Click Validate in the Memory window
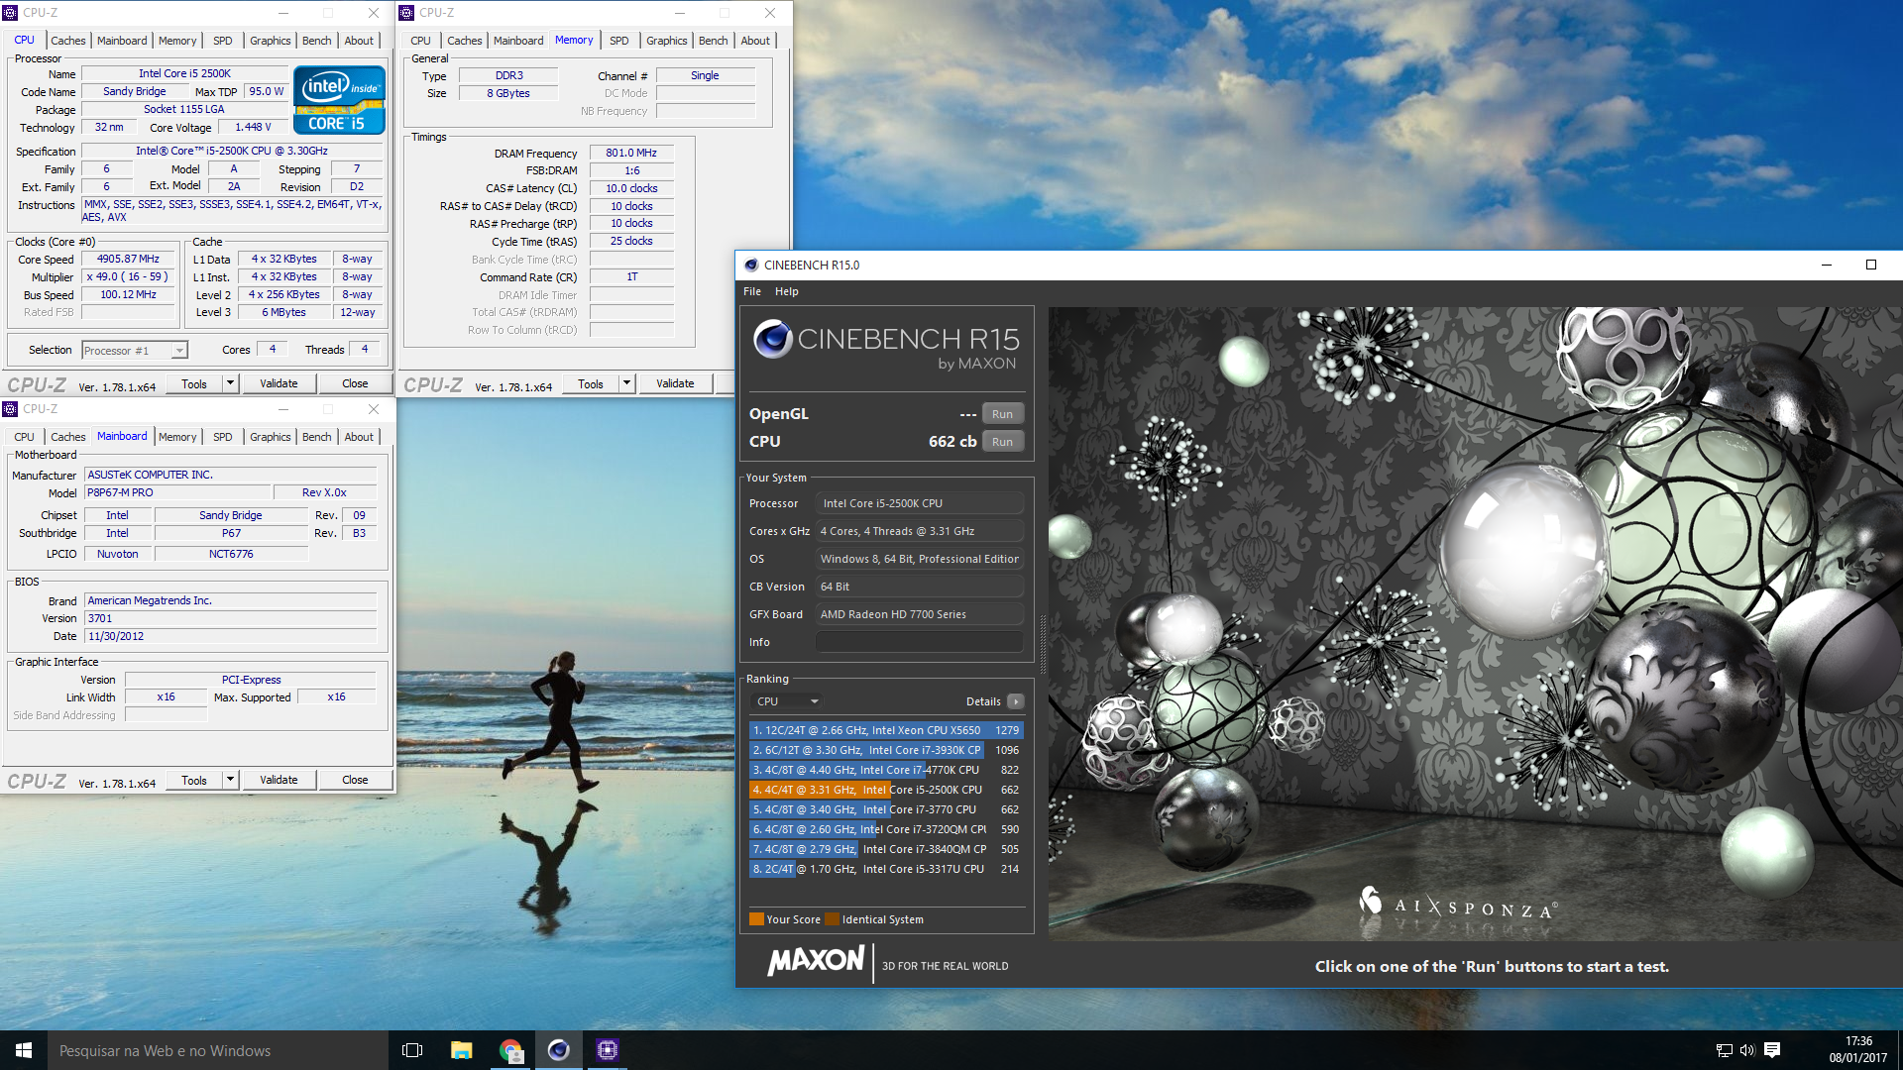The width and height of the screenshot is (1903, 1070). click(675, 383)
